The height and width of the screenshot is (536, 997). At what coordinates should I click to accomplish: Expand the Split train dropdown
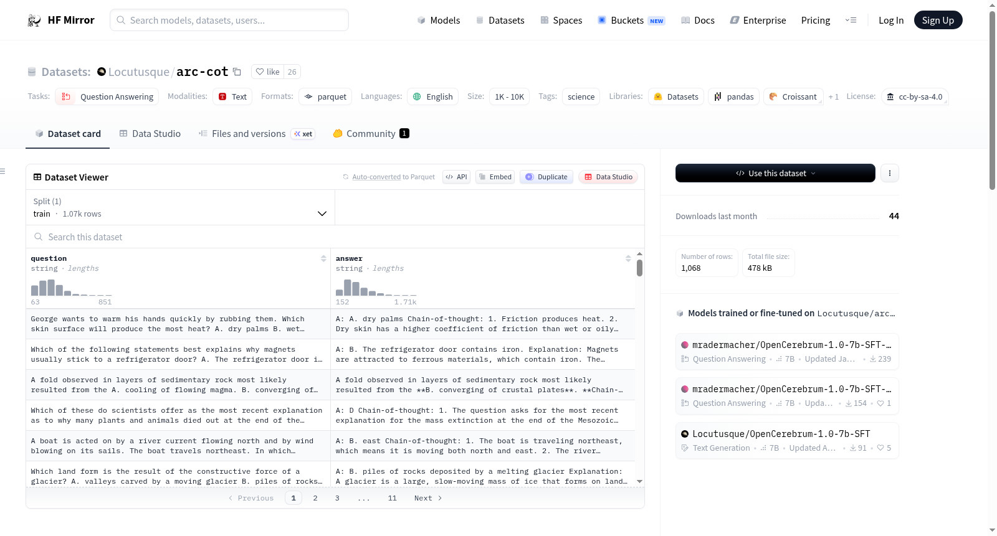[x=180, y=207]
